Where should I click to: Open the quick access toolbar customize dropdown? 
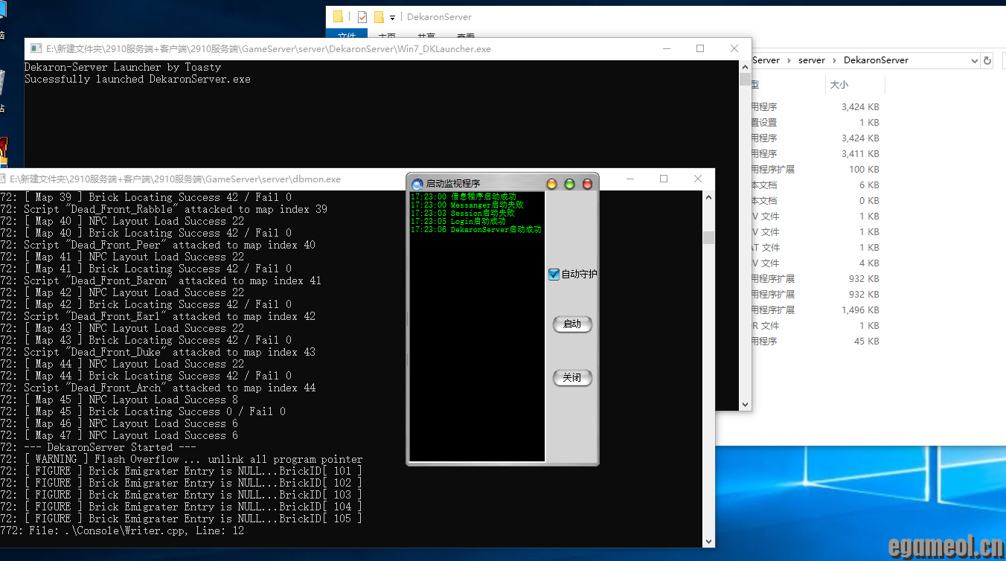(392, 18)
